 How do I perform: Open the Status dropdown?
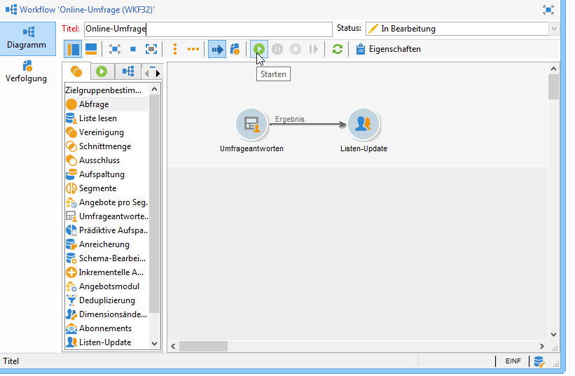coord(554,29)
